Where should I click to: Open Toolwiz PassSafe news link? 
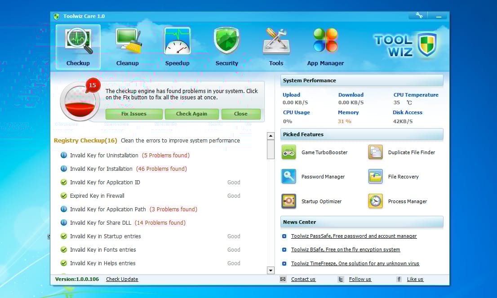click(x=354, y=236)
